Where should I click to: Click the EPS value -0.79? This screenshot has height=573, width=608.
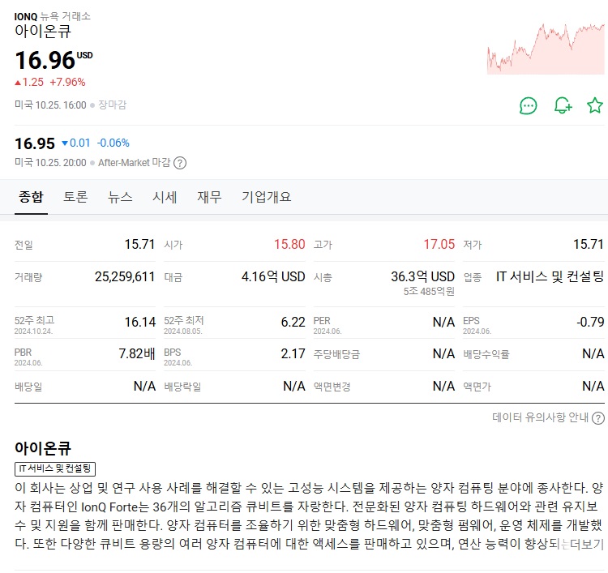click(590, 322)
